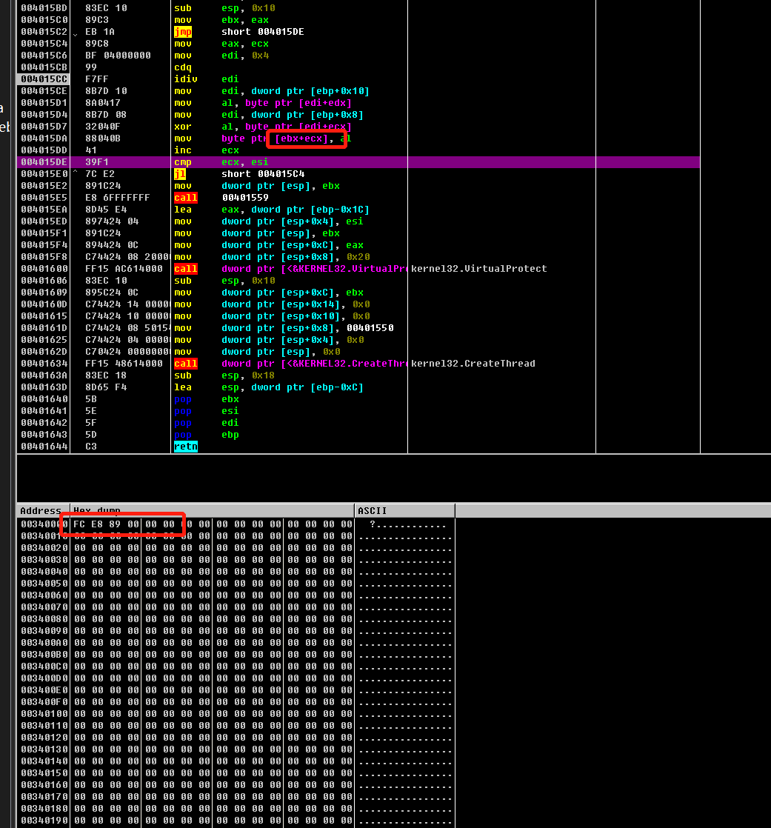Click the 'jmp short 004015DE' instruction
Image resolution: width=771 pixels, height=828 pixels.
click(238, 32)
